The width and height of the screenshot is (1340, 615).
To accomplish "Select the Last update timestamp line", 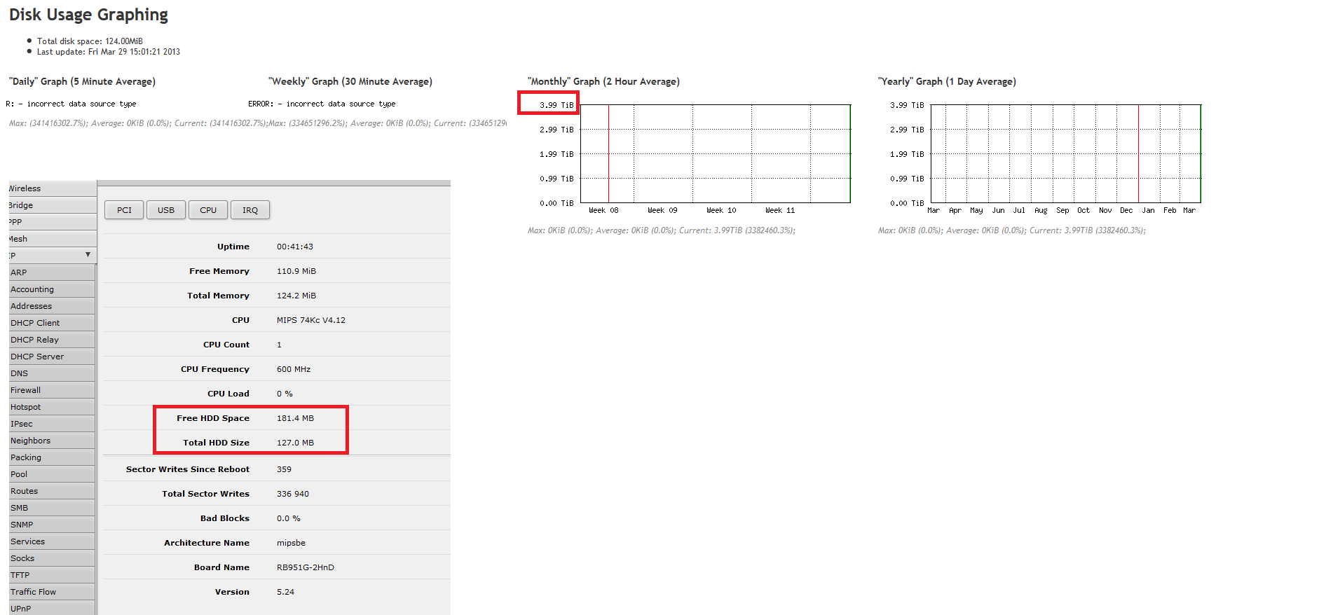I will coord(109,52).
